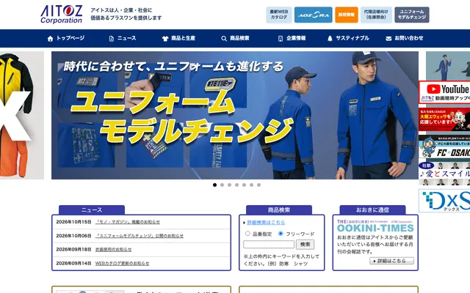Click the home icon beside トップページ
This screenshot has width=470, height=293.
(x=50, y=39)
